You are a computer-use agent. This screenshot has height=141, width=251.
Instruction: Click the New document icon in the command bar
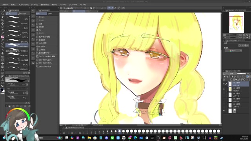coord(65,8)
